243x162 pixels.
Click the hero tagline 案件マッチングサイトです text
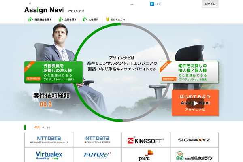pyautogui.click(x=134, y=69)
